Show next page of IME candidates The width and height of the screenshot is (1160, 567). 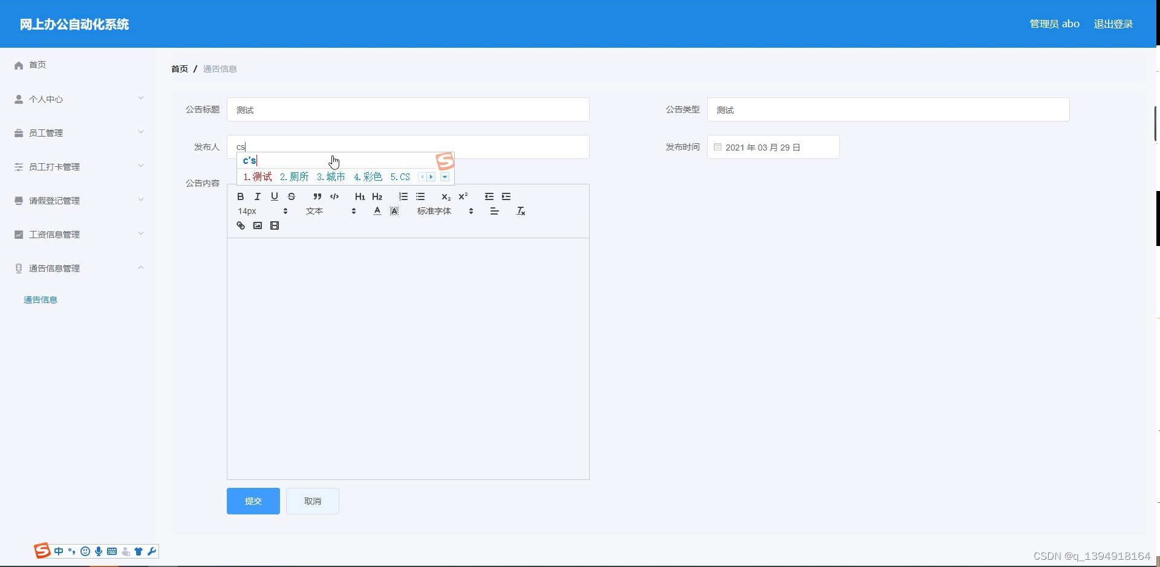431,177
